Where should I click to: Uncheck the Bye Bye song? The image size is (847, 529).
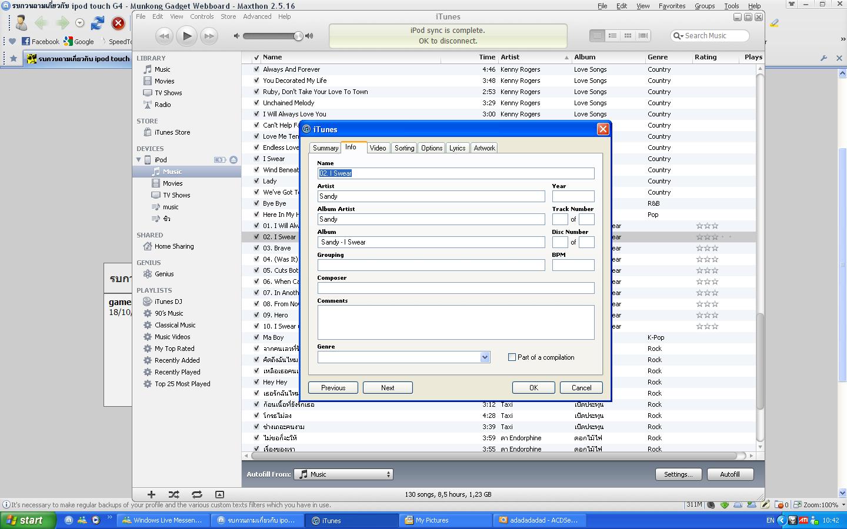coord(256,203)
